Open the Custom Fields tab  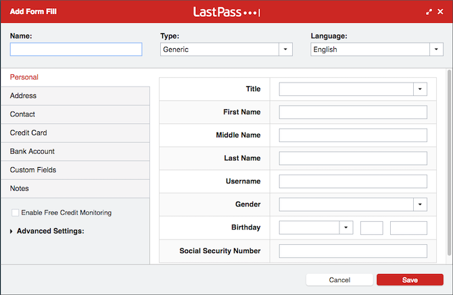click(x=75, y=170)
